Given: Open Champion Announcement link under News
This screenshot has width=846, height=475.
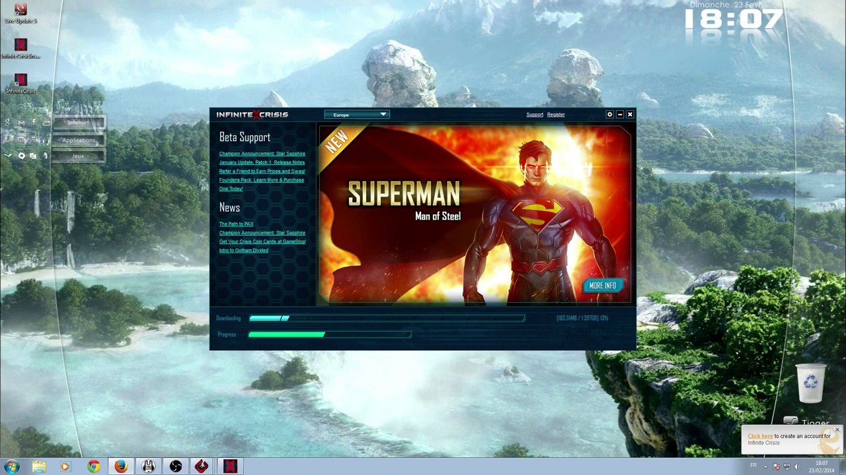Looking at the screenshot, I should [262, 233].
